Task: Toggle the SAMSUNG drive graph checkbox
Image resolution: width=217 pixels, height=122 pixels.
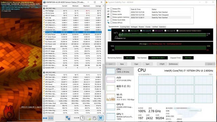Action: [177, 31]
